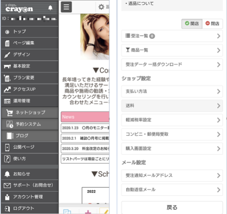Select 基本設定 in sidebar menu
The image size is (227, 214).
click(30, 66)
